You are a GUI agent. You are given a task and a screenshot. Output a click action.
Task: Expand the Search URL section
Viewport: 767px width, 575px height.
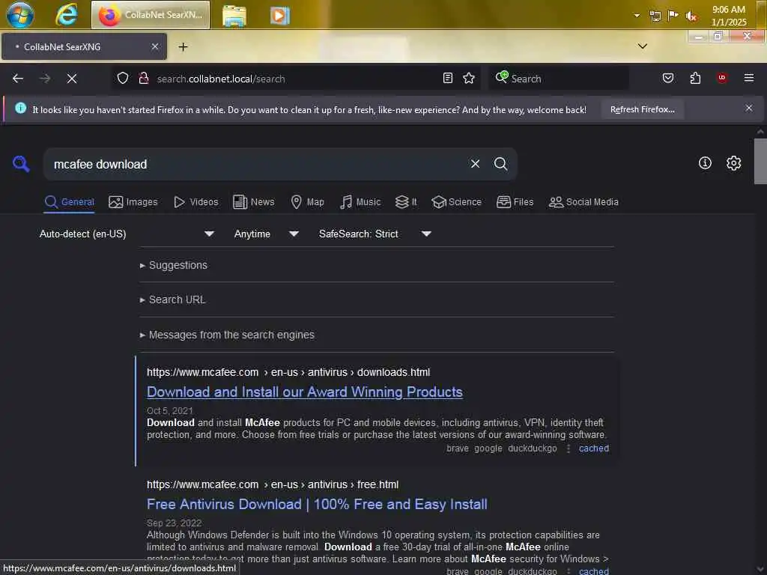(x=173, y=299)
